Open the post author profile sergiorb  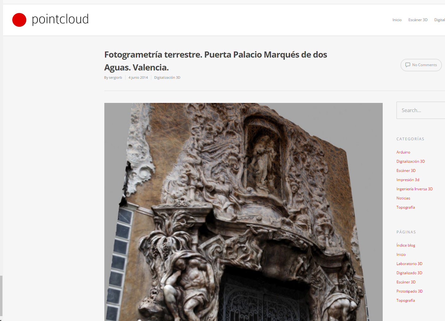115,77
